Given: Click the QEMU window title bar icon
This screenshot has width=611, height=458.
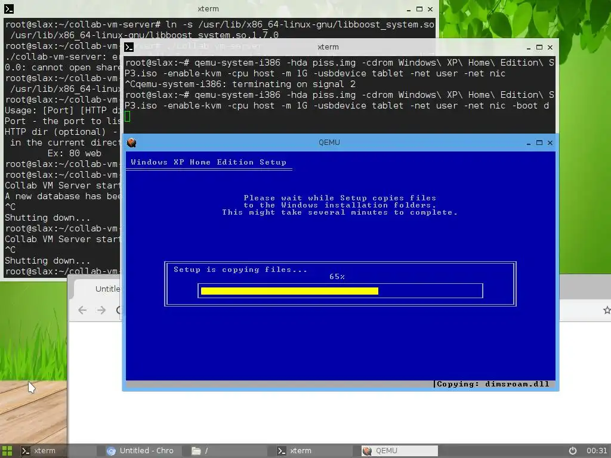Looking at the screenshot, I should 132,143.
